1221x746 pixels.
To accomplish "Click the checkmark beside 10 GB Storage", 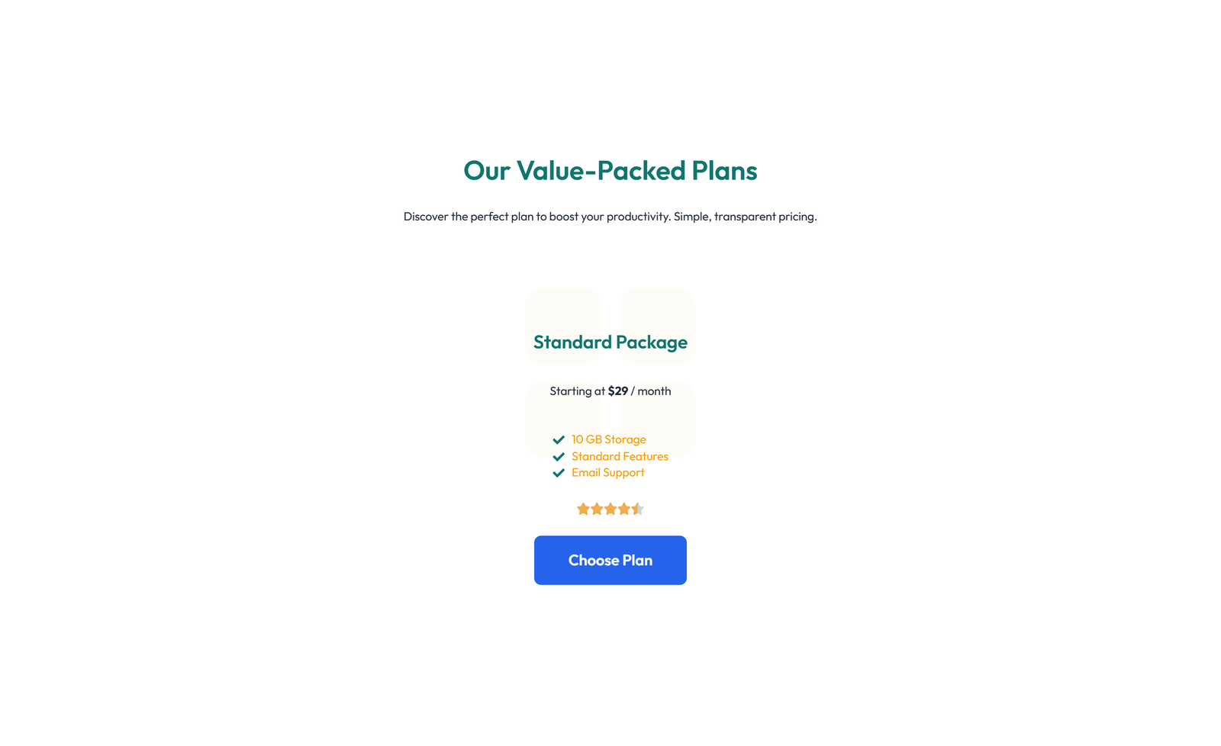I will 558,440.
